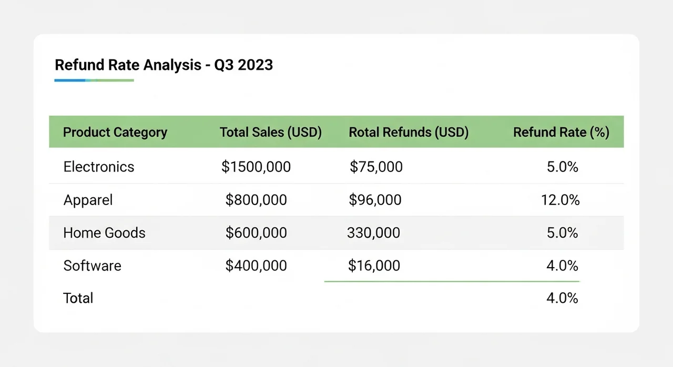Click the "$400,000" sales value
Viewport: 673px width, 367px height.
coord(256,266)
